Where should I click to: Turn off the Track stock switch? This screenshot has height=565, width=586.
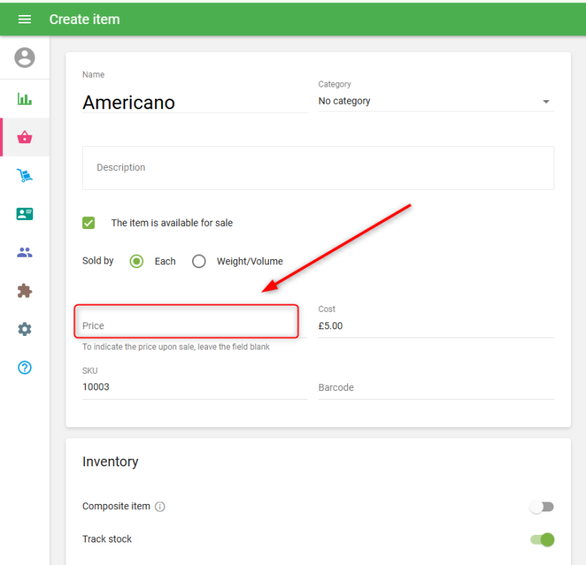tap(542, 539)
